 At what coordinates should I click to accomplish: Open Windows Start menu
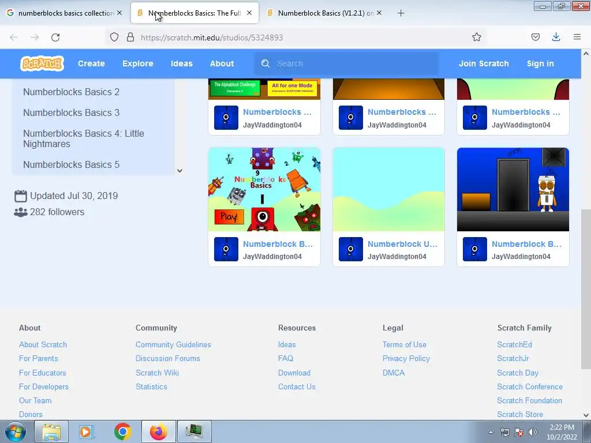pyautogui.click(x=16, y=431)
